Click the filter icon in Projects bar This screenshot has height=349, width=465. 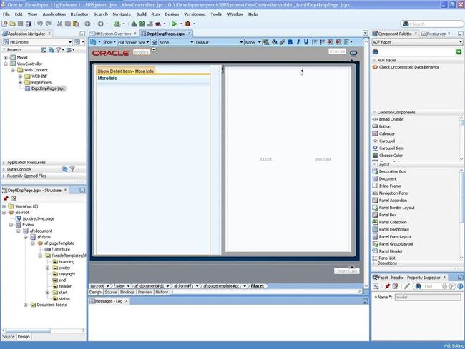click(59, 50)
